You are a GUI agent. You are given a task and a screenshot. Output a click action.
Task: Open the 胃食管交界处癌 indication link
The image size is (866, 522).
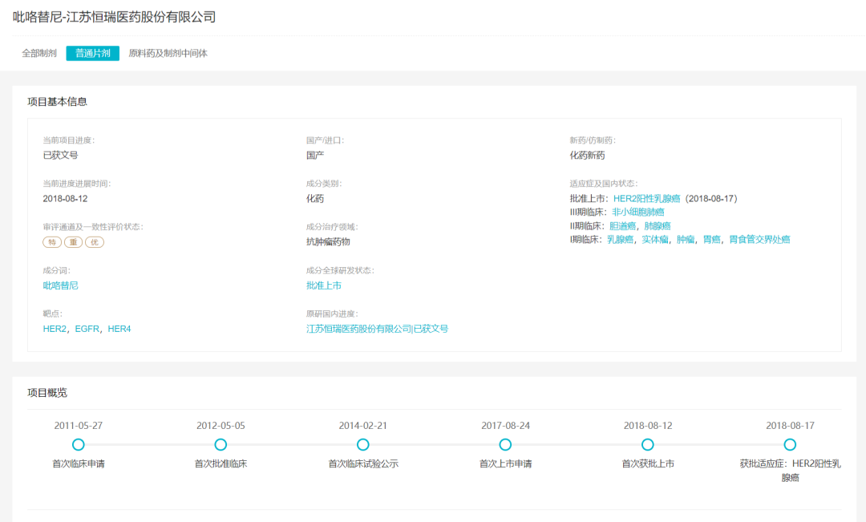pos(759,239)
